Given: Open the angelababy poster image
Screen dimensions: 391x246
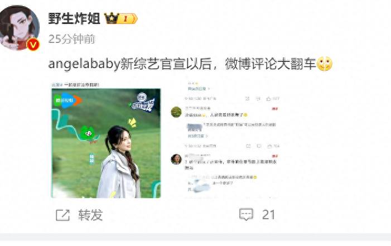Looking at the screenshot, I should 106,143.
